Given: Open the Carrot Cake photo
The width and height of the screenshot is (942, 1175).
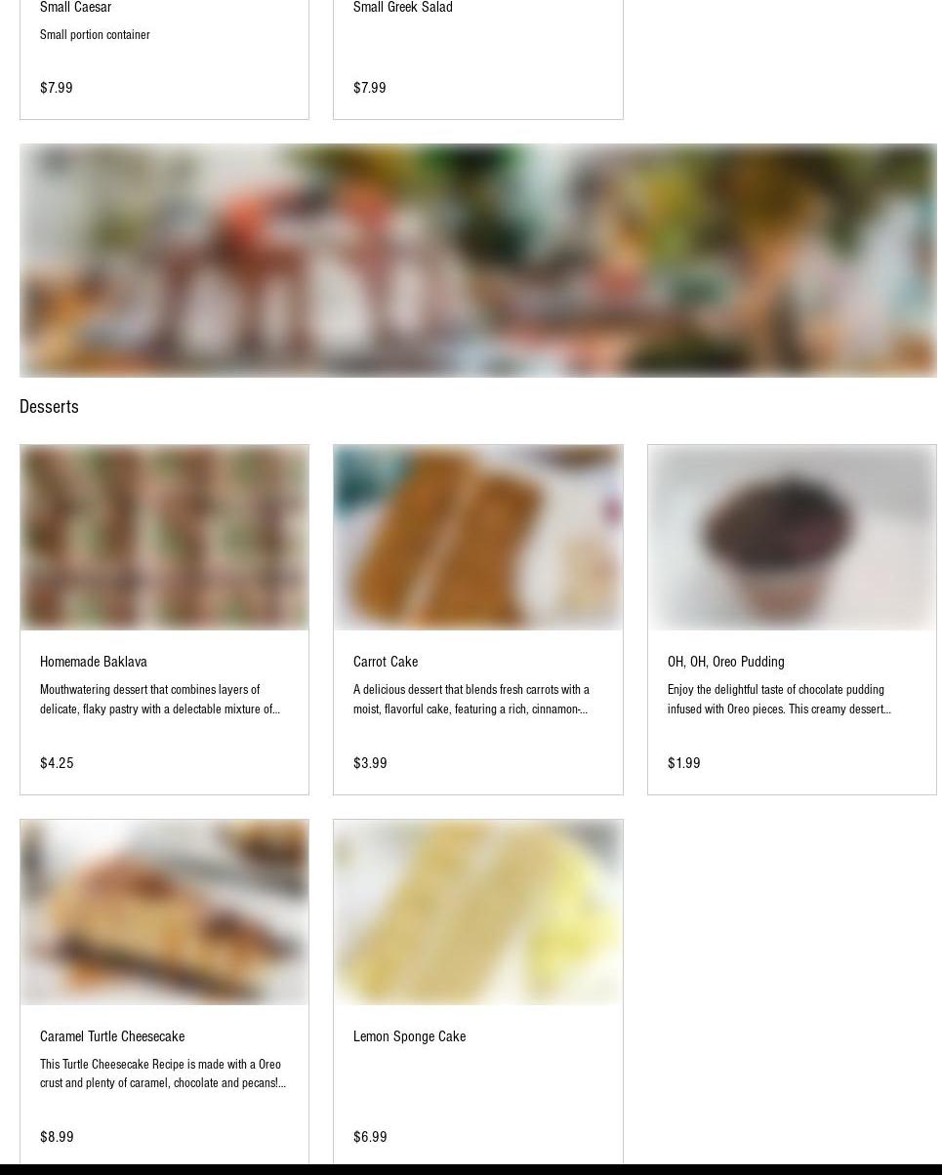Looking at the screenshot, I should pyautogui.click(x=478, y=538).
